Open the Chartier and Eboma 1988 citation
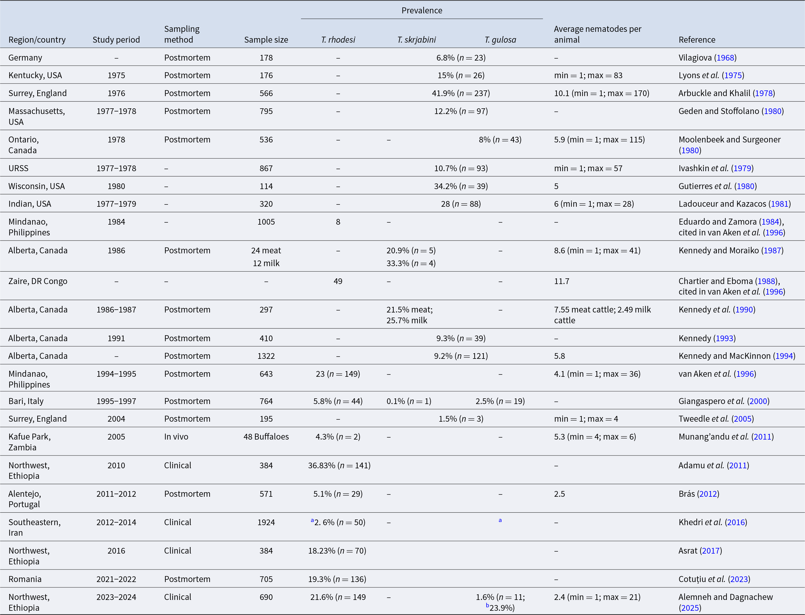Screen dimensions: 805x615 tap(766, 281)
